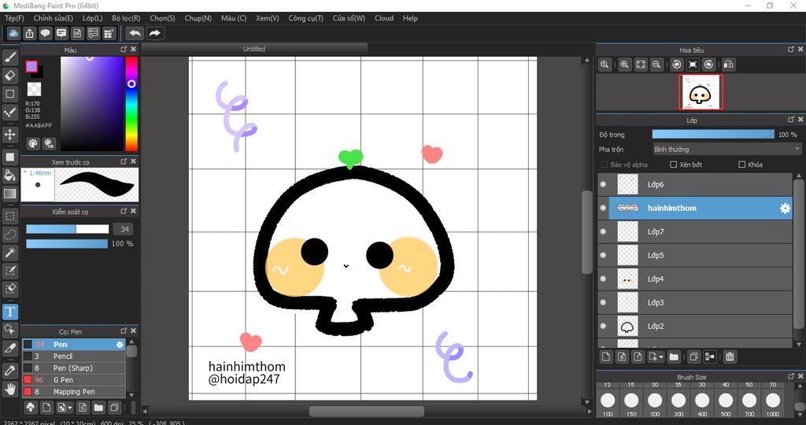
Task: Click the Undo arrow in top toolbar
Action: tap(135, 33)
